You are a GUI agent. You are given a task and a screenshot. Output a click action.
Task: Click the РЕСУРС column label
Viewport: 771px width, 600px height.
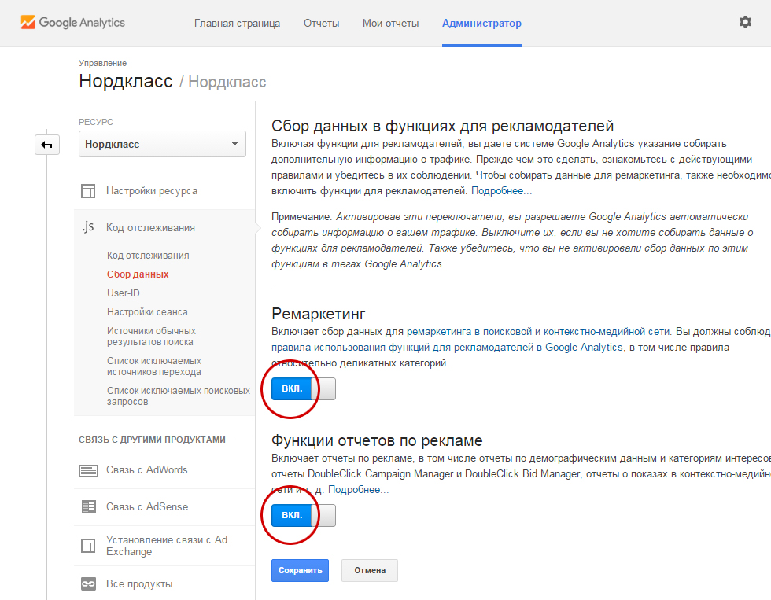click(96, 122)
